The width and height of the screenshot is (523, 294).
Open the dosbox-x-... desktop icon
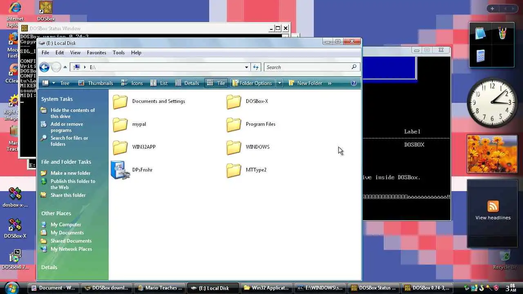[15, 198]
